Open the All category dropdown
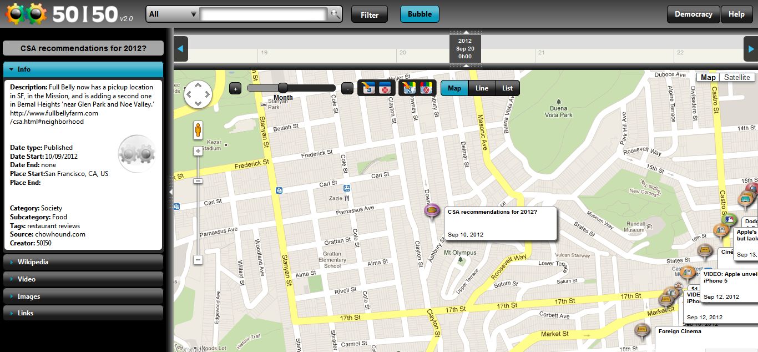The image size is (758, 352). [x=173, y=14]
